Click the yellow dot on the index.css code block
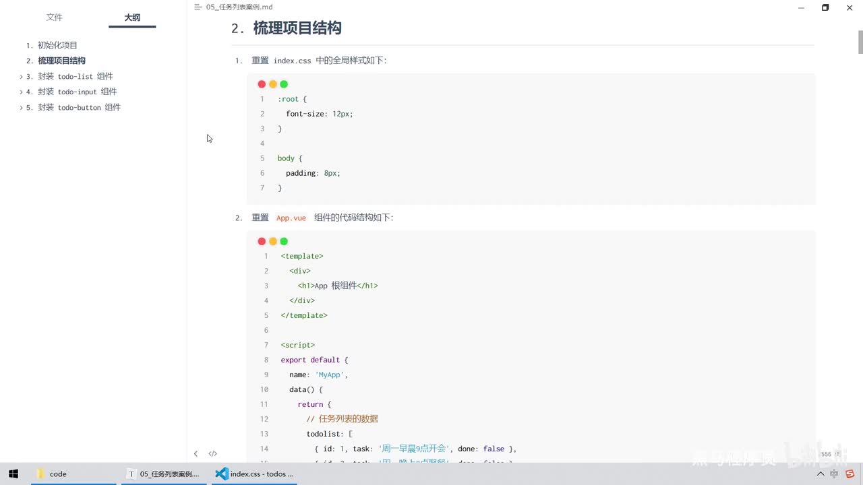Viewport: 863px width, 485px height. [x=272, y=84]
